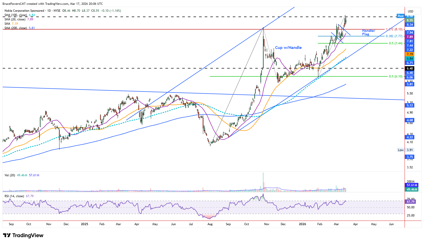
Task: Select the SMA (20, close) legend entry
Action: (19, 19)
